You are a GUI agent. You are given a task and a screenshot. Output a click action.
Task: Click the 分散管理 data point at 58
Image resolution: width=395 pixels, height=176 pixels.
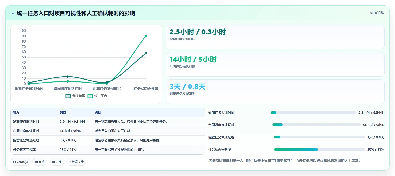146,53
